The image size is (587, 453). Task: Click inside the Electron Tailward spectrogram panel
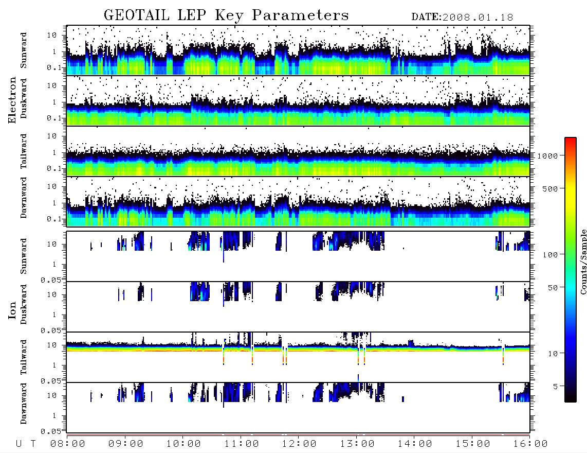click(x=298, y=151)
